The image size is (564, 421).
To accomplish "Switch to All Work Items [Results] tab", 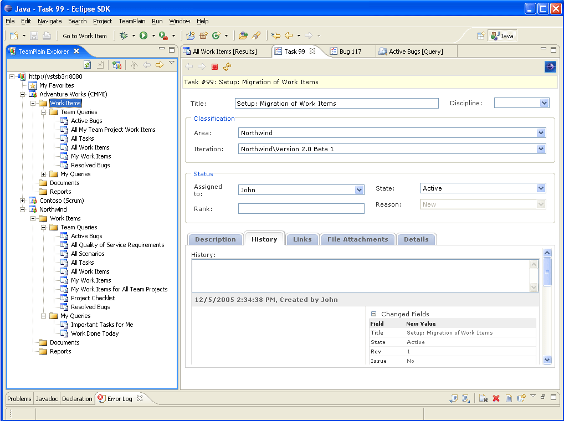I will click(x=225, y=52).
